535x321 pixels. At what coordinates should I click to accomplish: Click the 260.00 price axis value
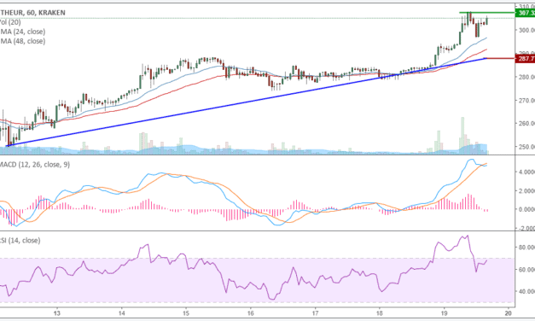(x=526, y=123)
